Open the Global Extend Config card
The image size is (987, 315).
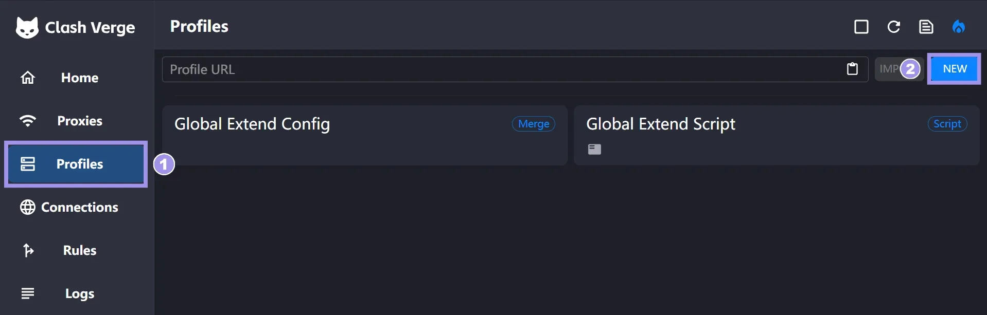tap(365, 136)
